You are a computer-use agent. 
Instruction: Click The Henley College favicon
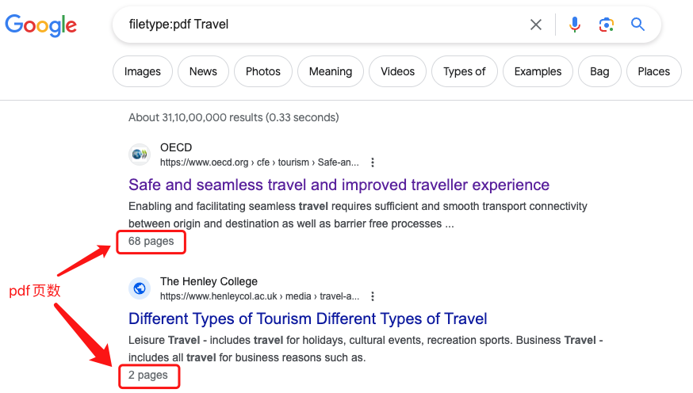[x=140, y=288]
